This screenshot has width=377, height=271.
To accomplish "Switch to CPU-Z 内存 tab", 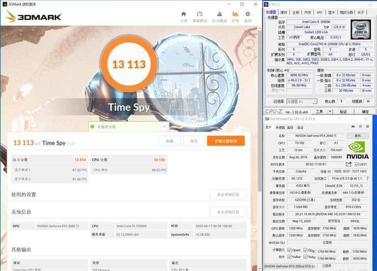I will point(308,13).
